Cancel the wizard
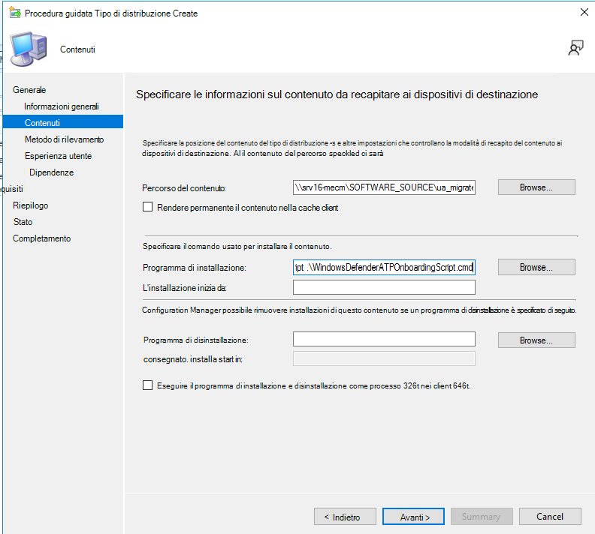The width and height of the screenshot is (595, 534). [550, 517]
